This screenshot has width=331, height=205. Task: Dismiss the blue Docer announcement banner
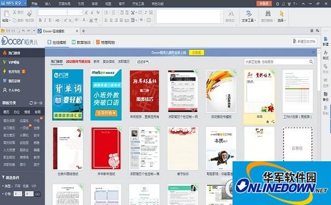313,52
